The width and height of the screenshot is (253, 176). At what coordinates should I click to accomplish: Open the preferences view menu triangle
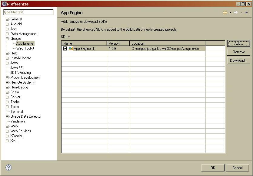tap(247, 13)
